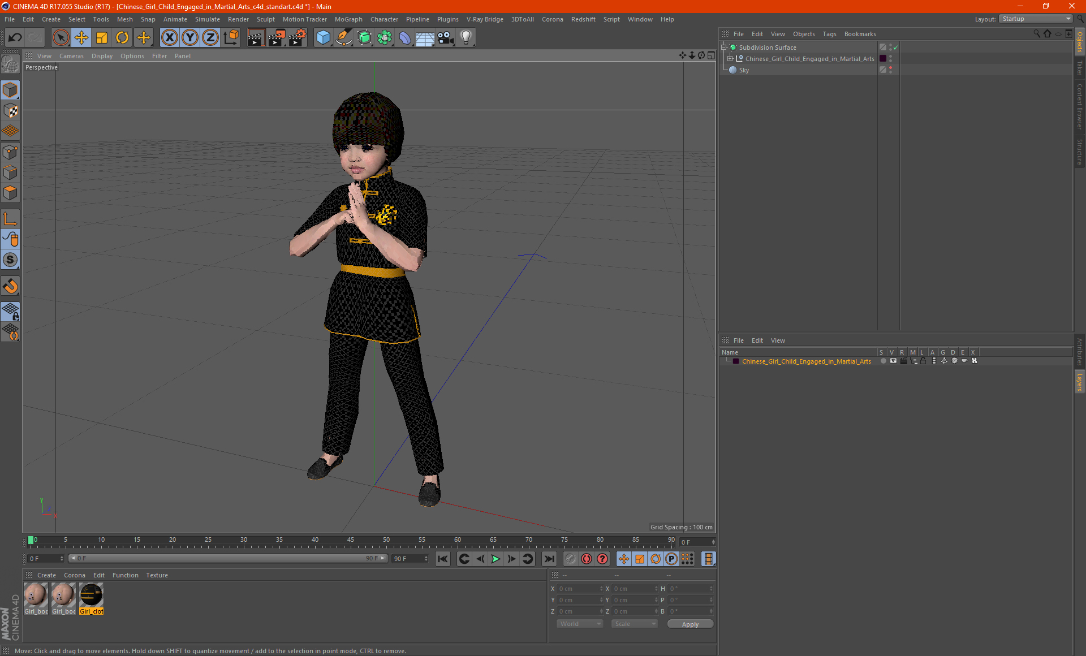
Task: Open the array/modeling objects icon
Action: point(385,38)
